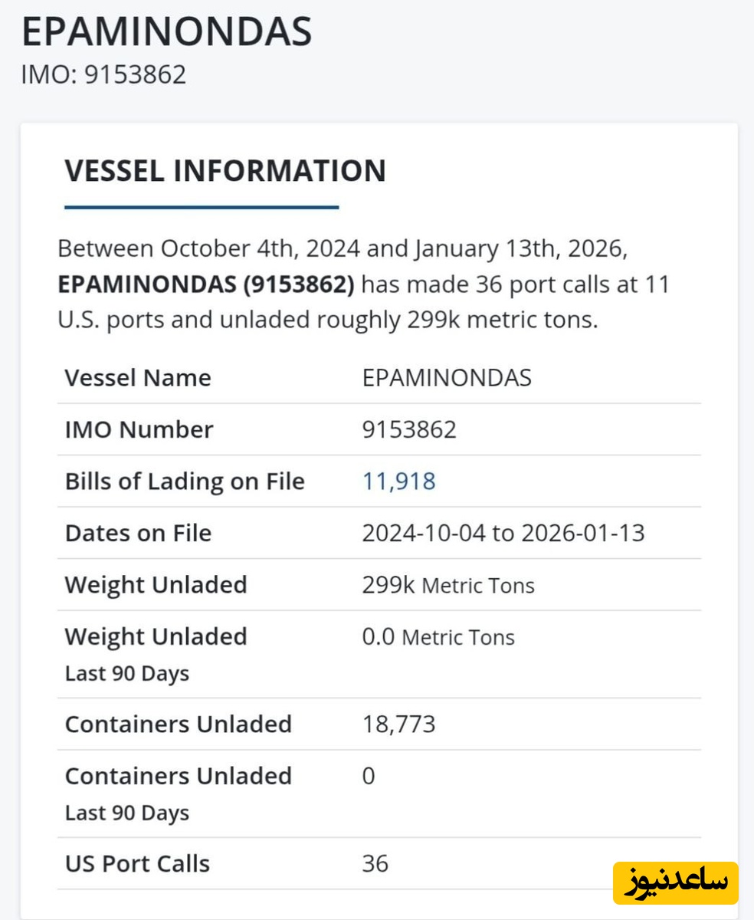The height and width of the screenshot is (920, 754).
Task: Click the 36 value in US Port Calls row
Action: (x=375, y=864)
